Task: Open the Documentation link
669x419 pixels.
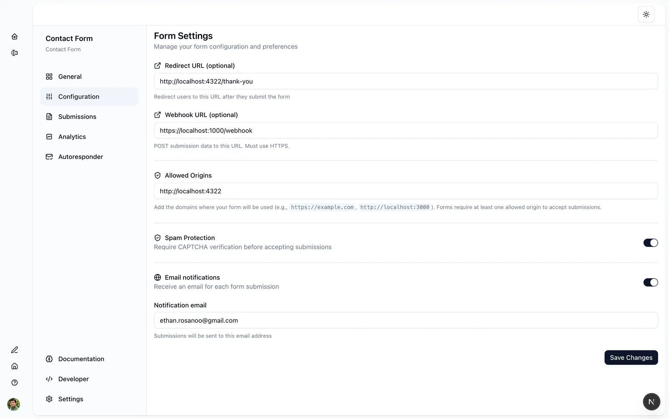Action: (x=81, y=359)
